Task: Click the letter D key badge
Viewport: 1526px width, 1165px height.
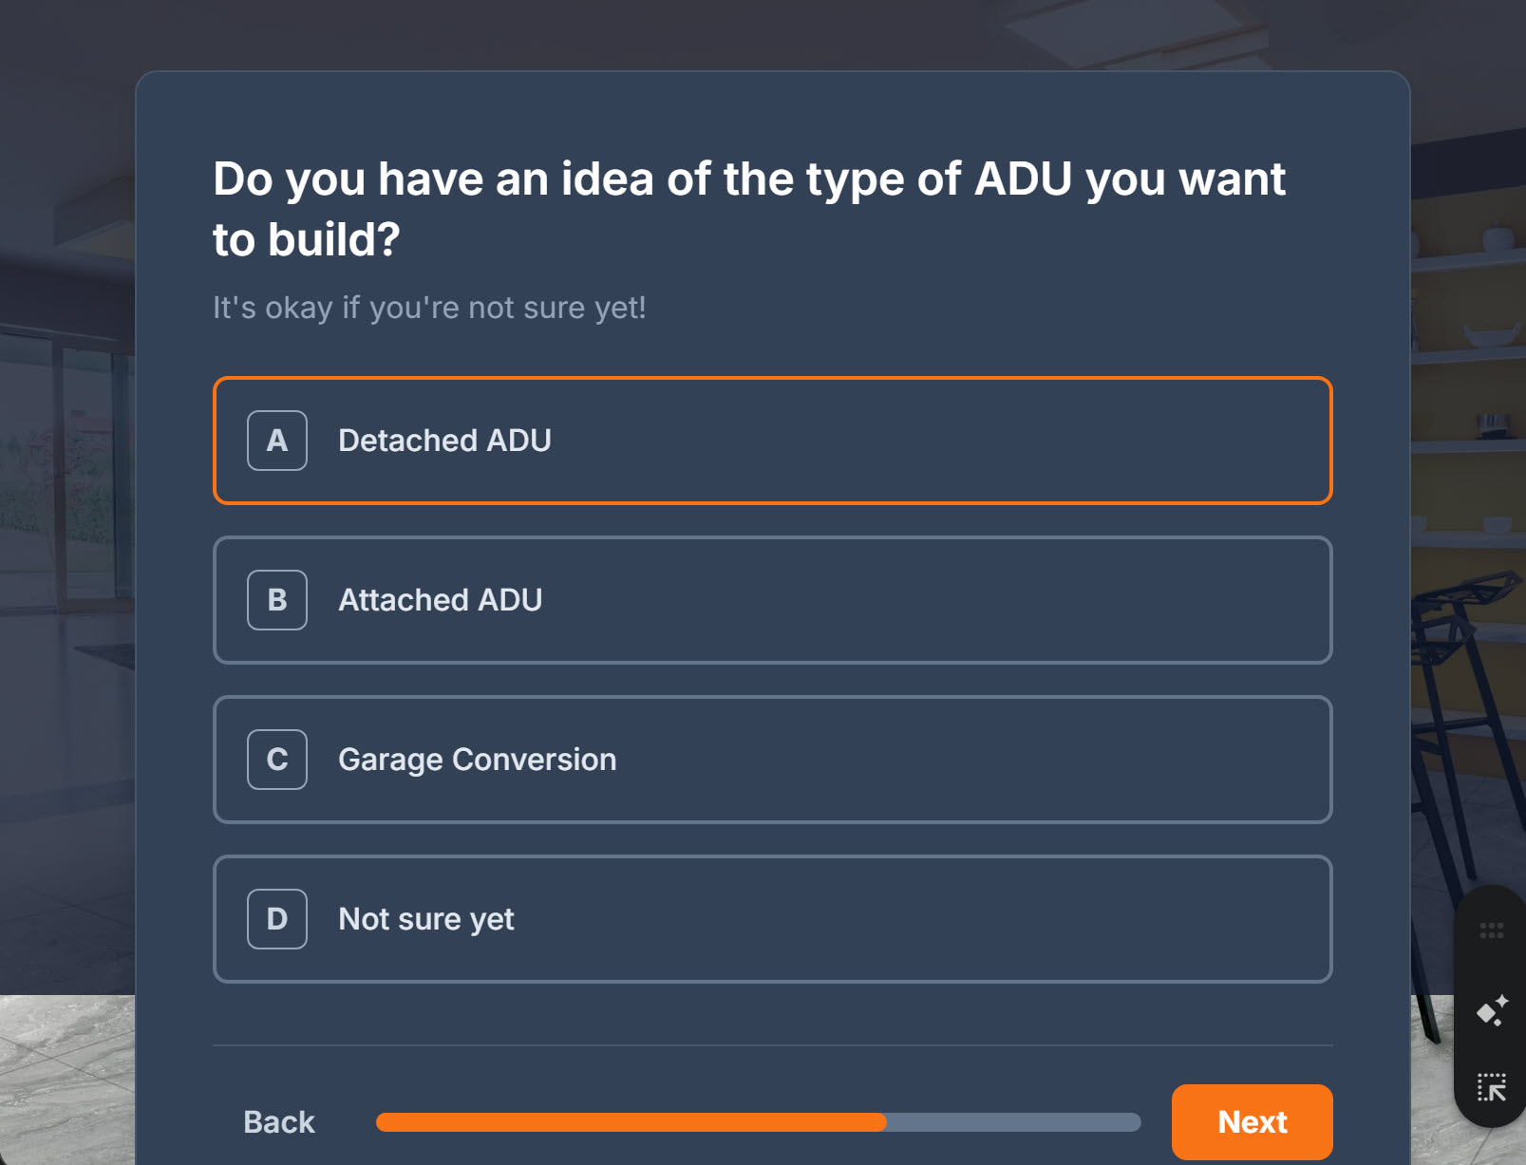Action: 277,919
